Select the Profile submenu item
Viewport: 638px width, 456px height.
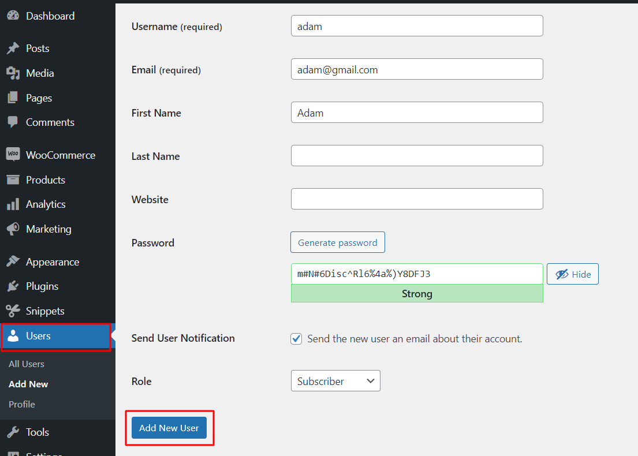click(22, 405)
